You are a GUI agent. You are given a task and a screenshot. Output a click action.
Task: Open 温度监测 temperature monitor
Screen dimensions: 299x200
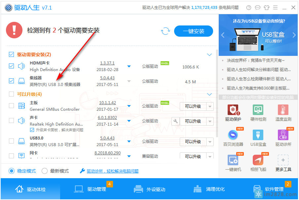[283, 110]
